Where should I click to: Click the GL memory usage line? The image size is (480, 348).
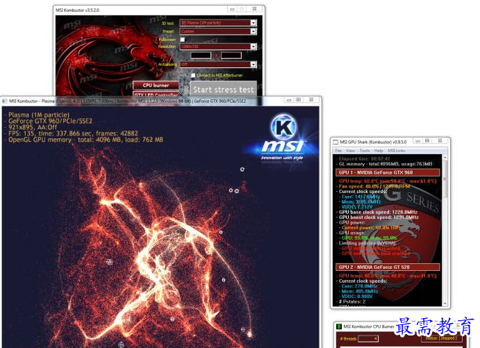pos(386,164)
